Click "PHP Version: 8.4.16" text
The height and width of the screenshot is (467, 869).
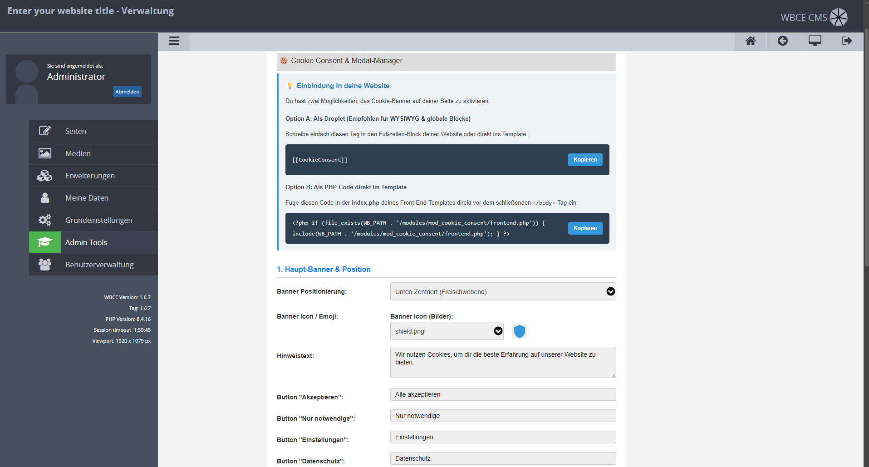128,319
